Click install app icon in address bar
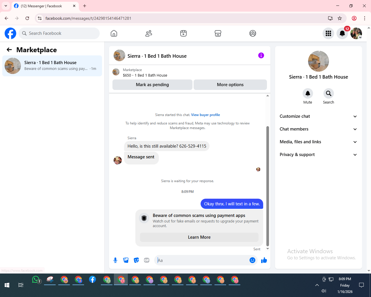The height and width of the screenshot is (297, 371). (x=330, y=18)
